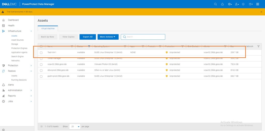The image size is (265, 131).
Task: Open the apps grid icon
Action: (x=257, y=4)
